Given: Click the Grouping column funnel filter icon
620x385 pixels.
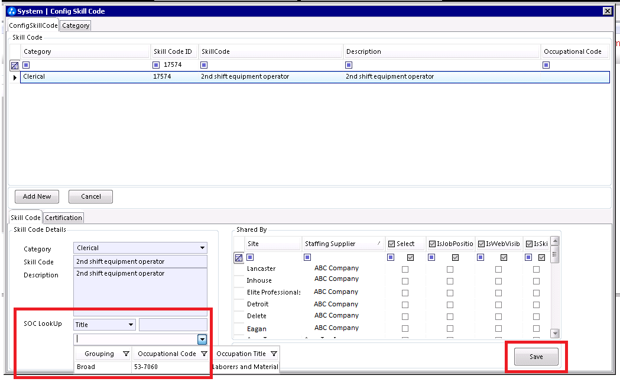Looking at the screenshot, I should (x=126, y=354).
